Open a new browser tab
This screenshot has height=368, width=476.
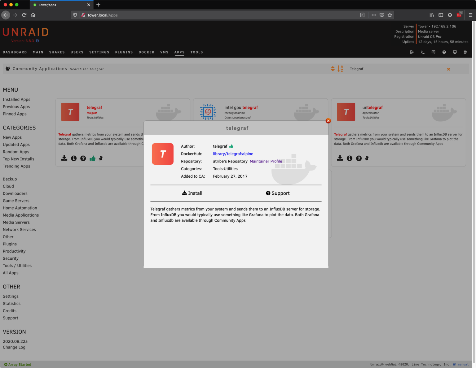98,5
